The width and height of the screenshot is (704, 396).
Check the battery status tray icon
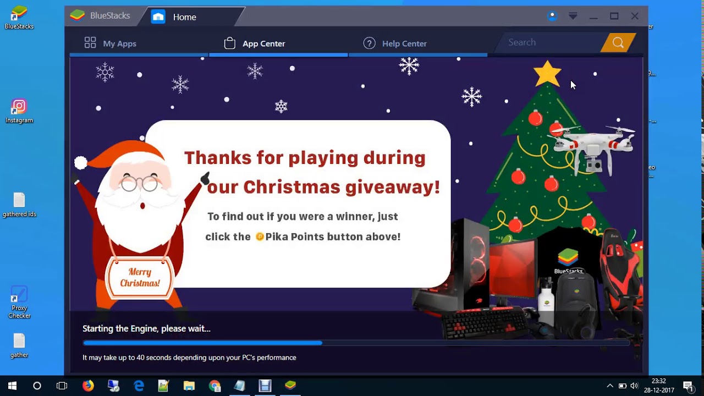click(622, 386)
